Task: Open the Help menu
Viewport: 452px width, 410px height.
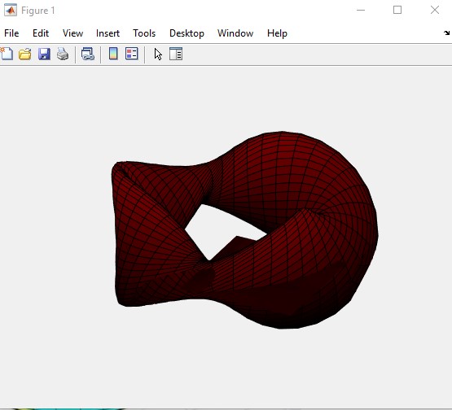Action: click(x=277, y=33)
